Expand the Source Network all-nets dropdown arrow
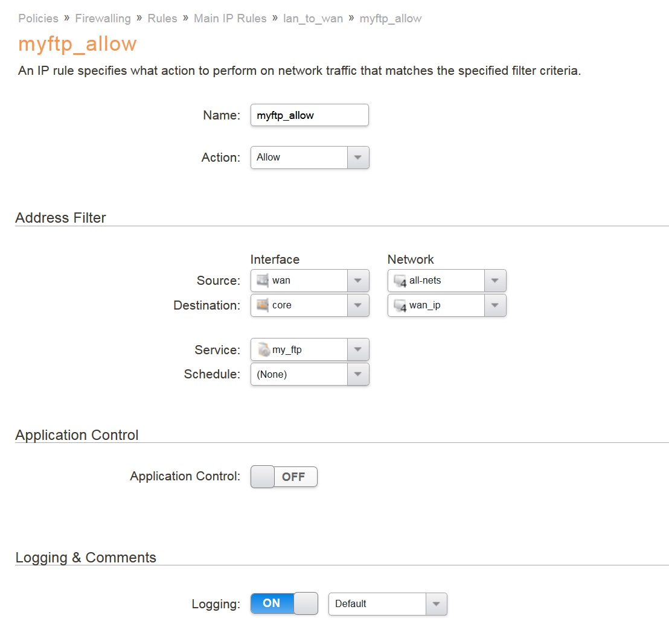This screenshot has height=630, width=669. (x=495, y=281)
